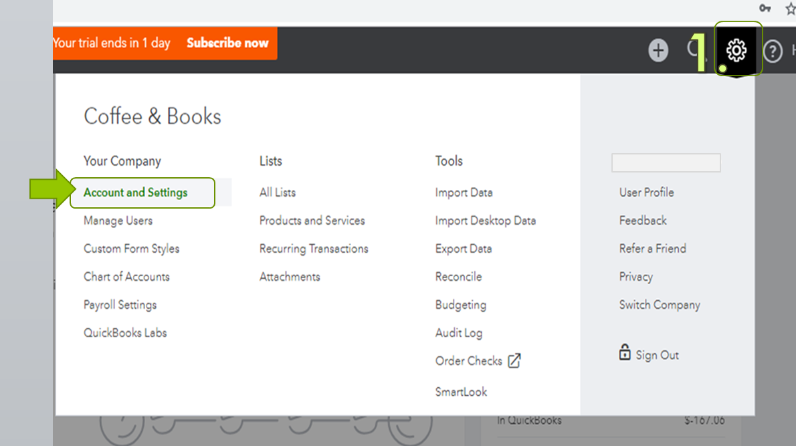View Attachments list
796x446 pixels.
[290, 277]
